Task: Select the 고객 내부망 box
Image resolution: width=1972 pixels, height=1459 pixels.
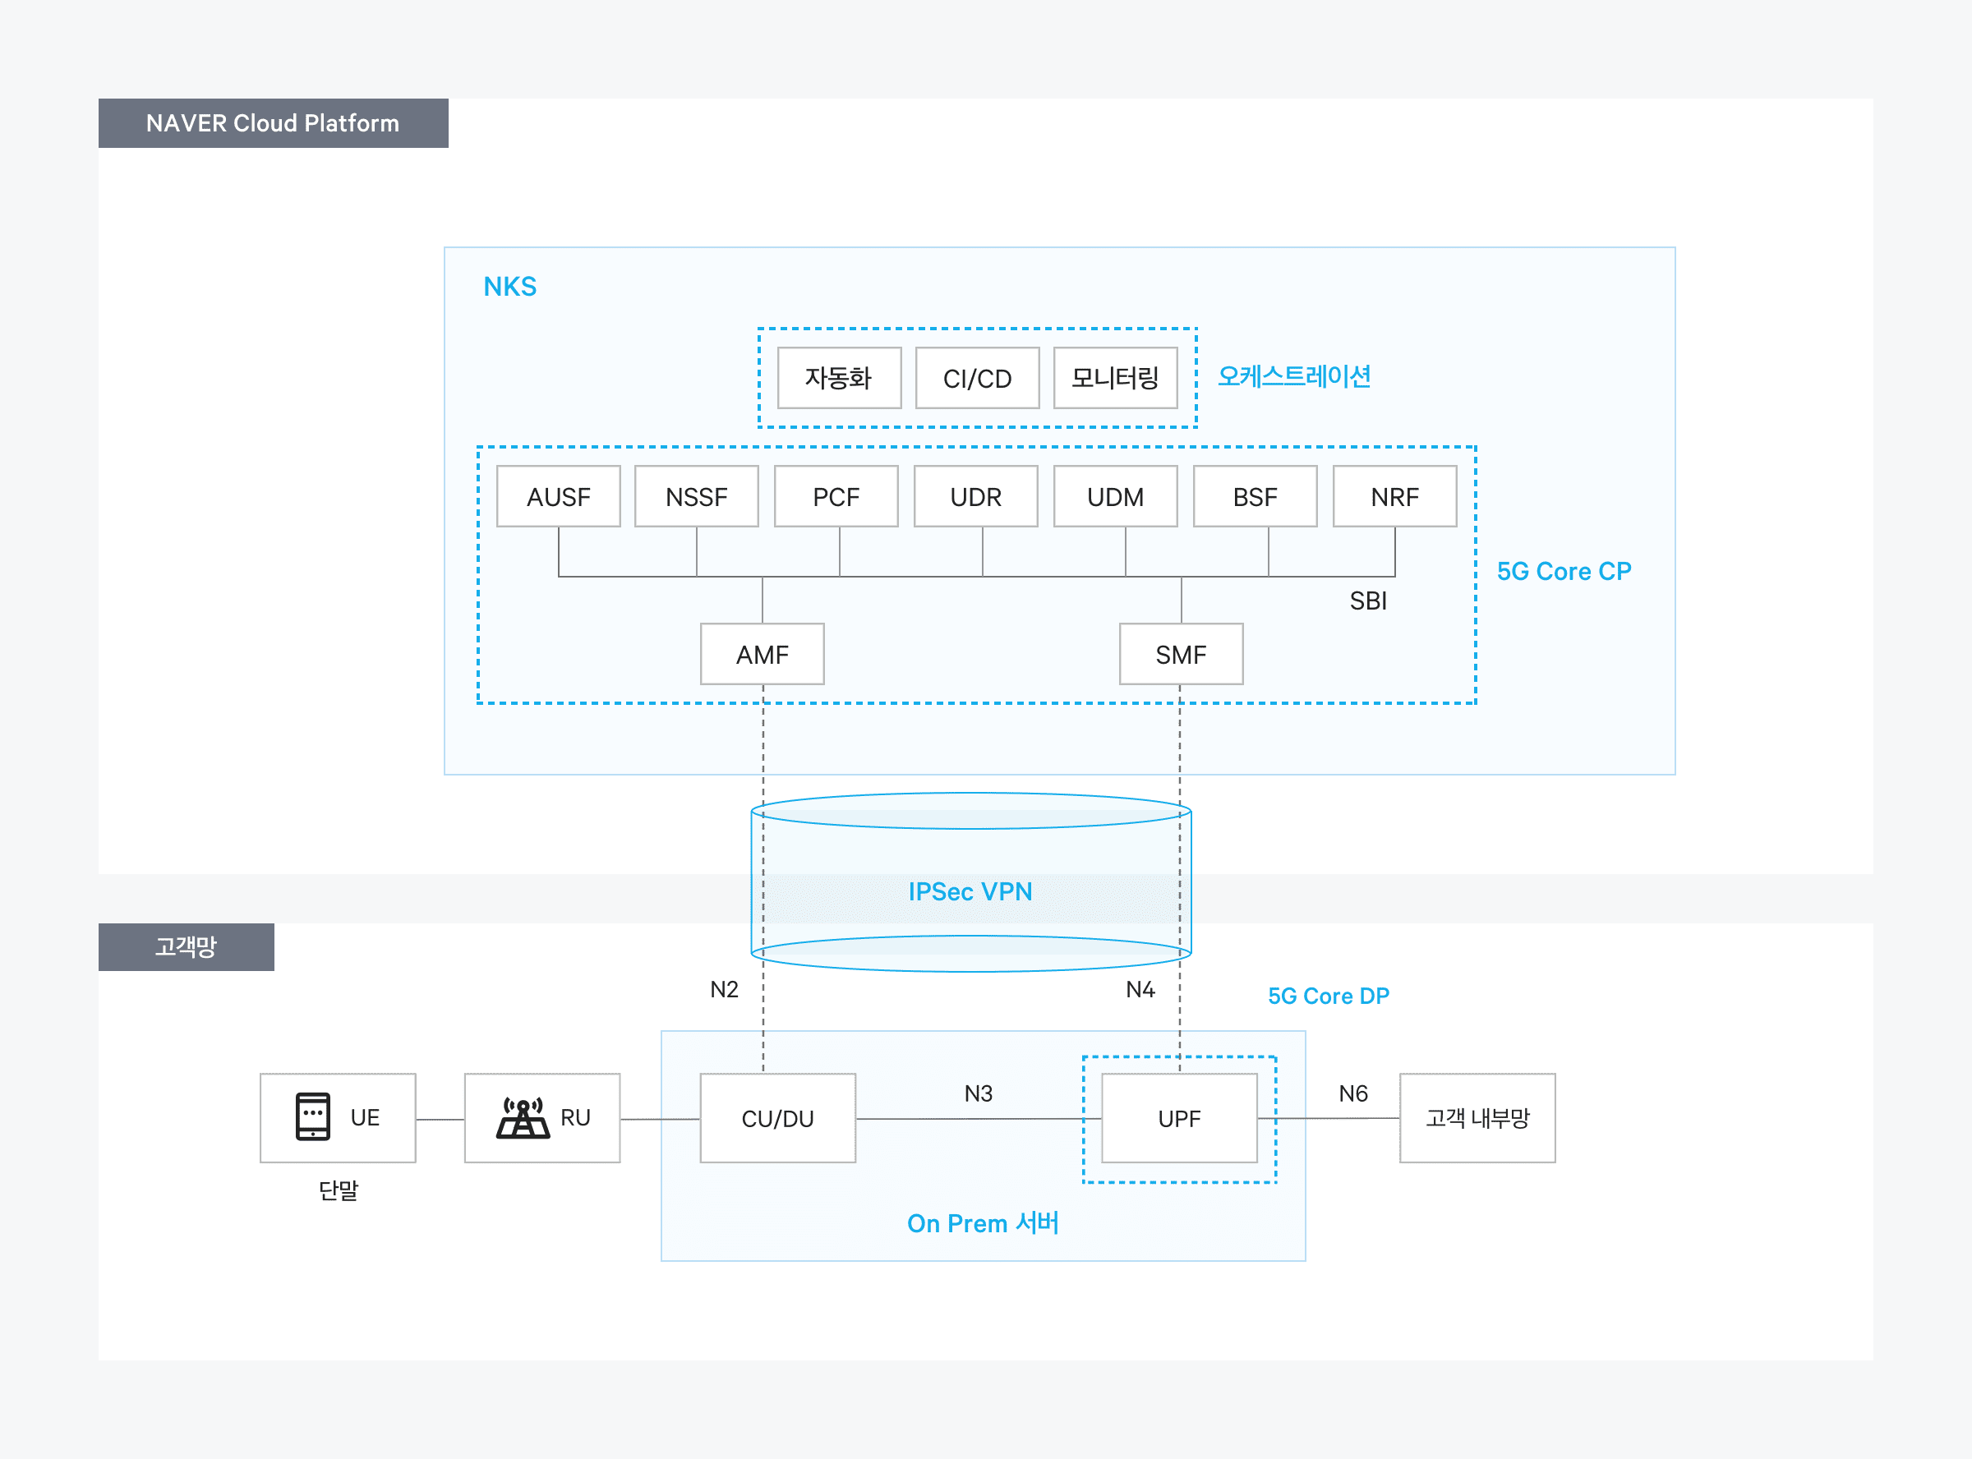Action: point(1477,1118)
